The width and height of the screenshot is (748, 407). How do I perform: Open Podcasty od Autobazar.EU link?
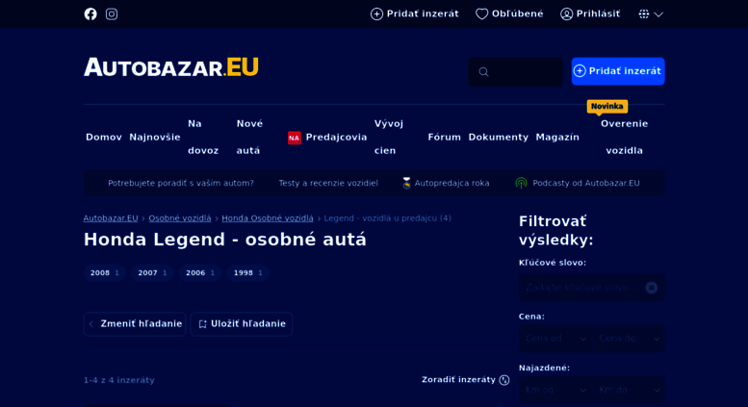(578, 183)
